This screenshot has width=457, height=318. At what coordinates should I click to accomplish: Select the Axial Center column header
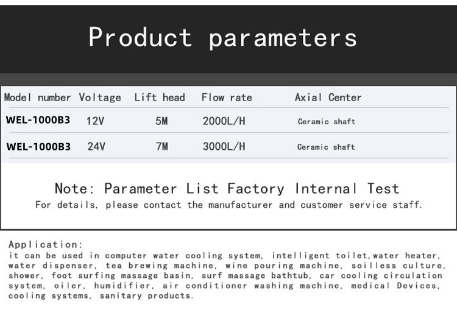(328, 97)
